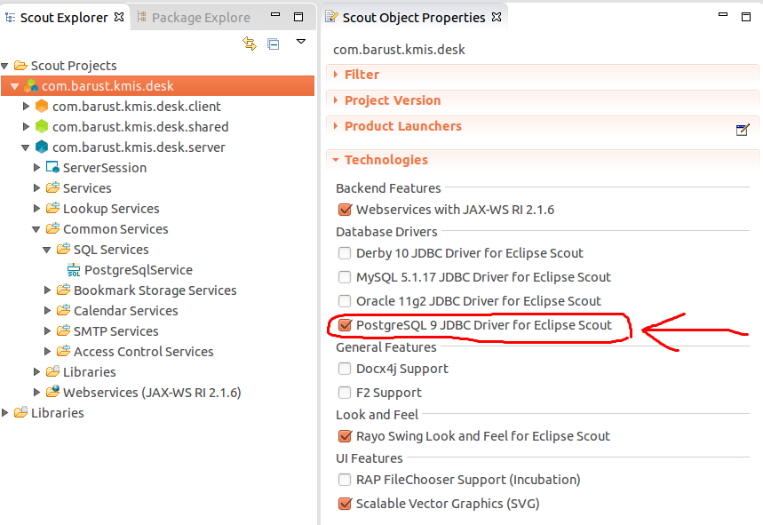Click the Bookmark Storage Services folder icon
Image resolution: width=763 pixels, height=525 pixels.
63,290
